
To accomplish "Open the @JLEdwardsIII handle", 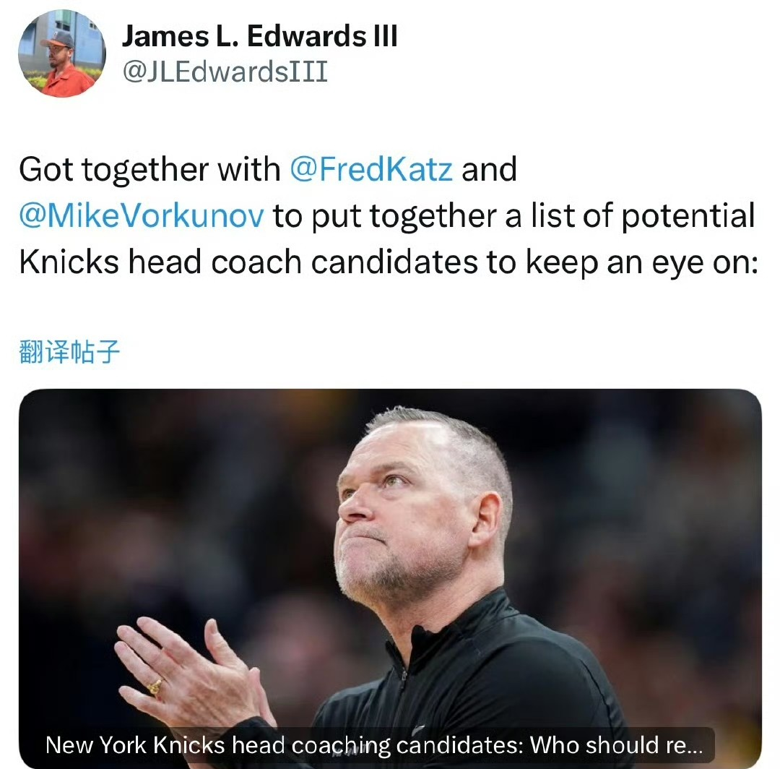I will (x=225, y=72).
